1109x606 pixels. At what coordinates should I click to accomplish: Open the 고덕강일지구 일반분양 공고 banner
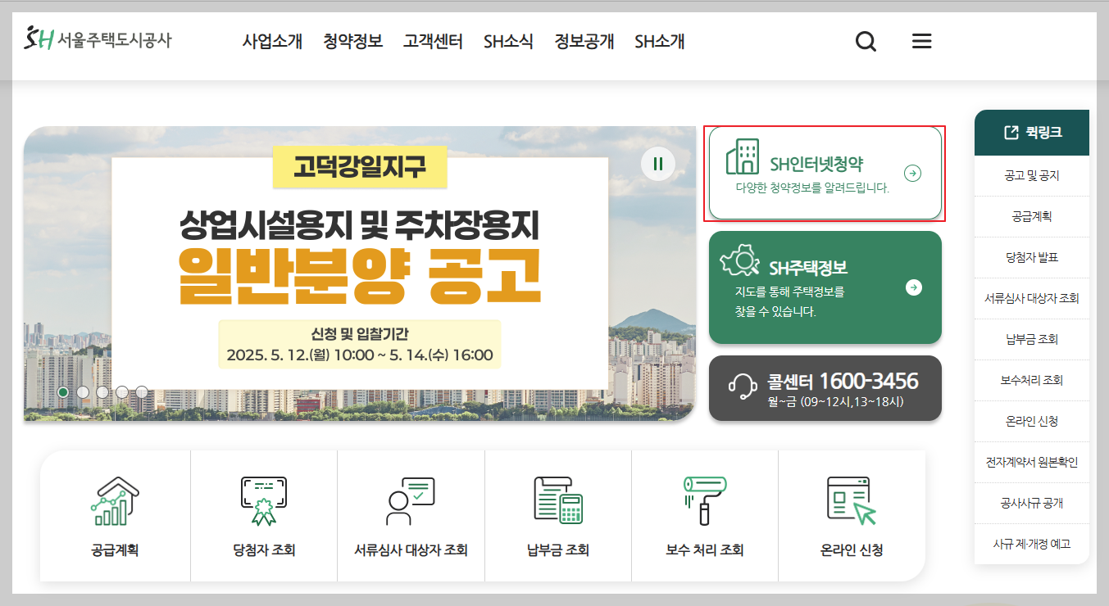coord(360,274)
